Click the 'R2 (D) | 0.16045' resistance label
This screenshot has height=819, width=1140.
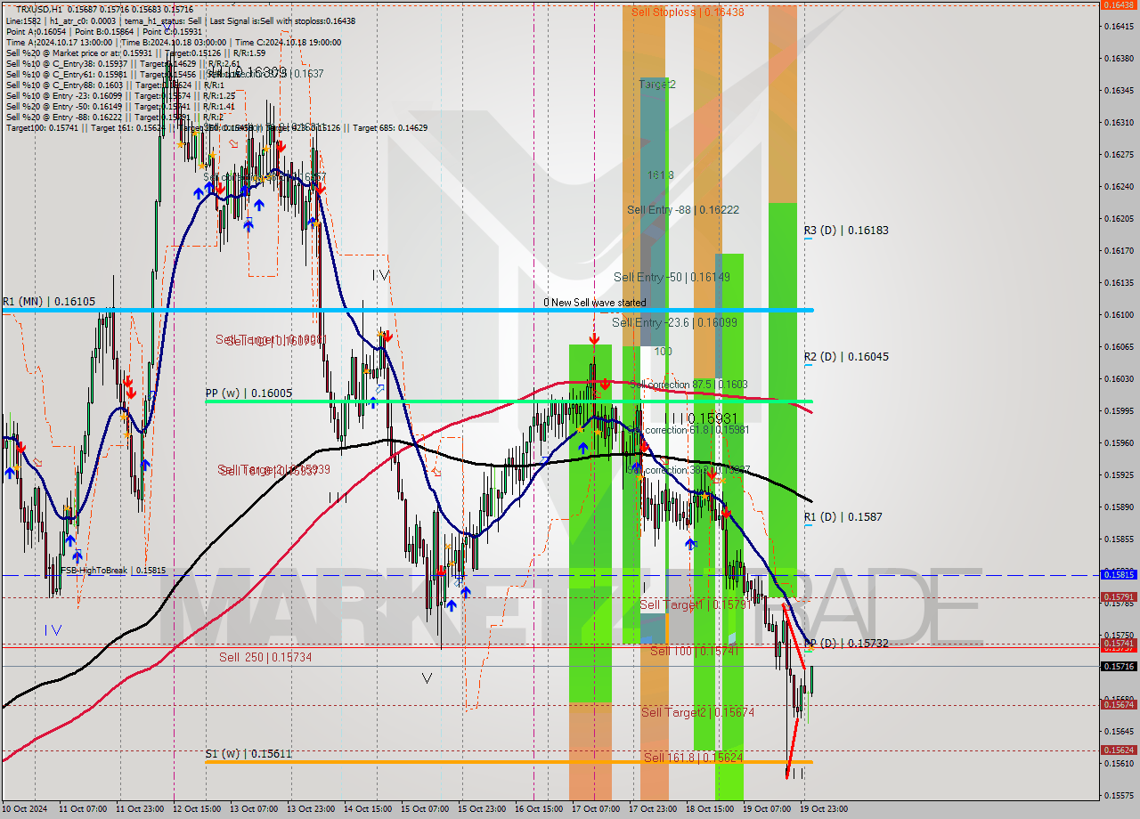pos(846,357)
